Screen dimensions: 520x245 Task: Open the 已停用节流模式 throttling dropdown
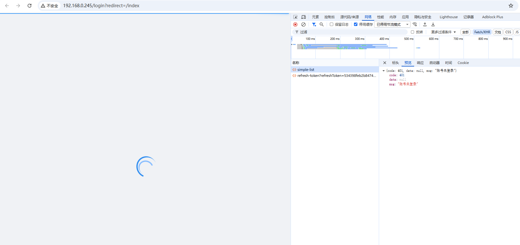(x=392, y=24)
